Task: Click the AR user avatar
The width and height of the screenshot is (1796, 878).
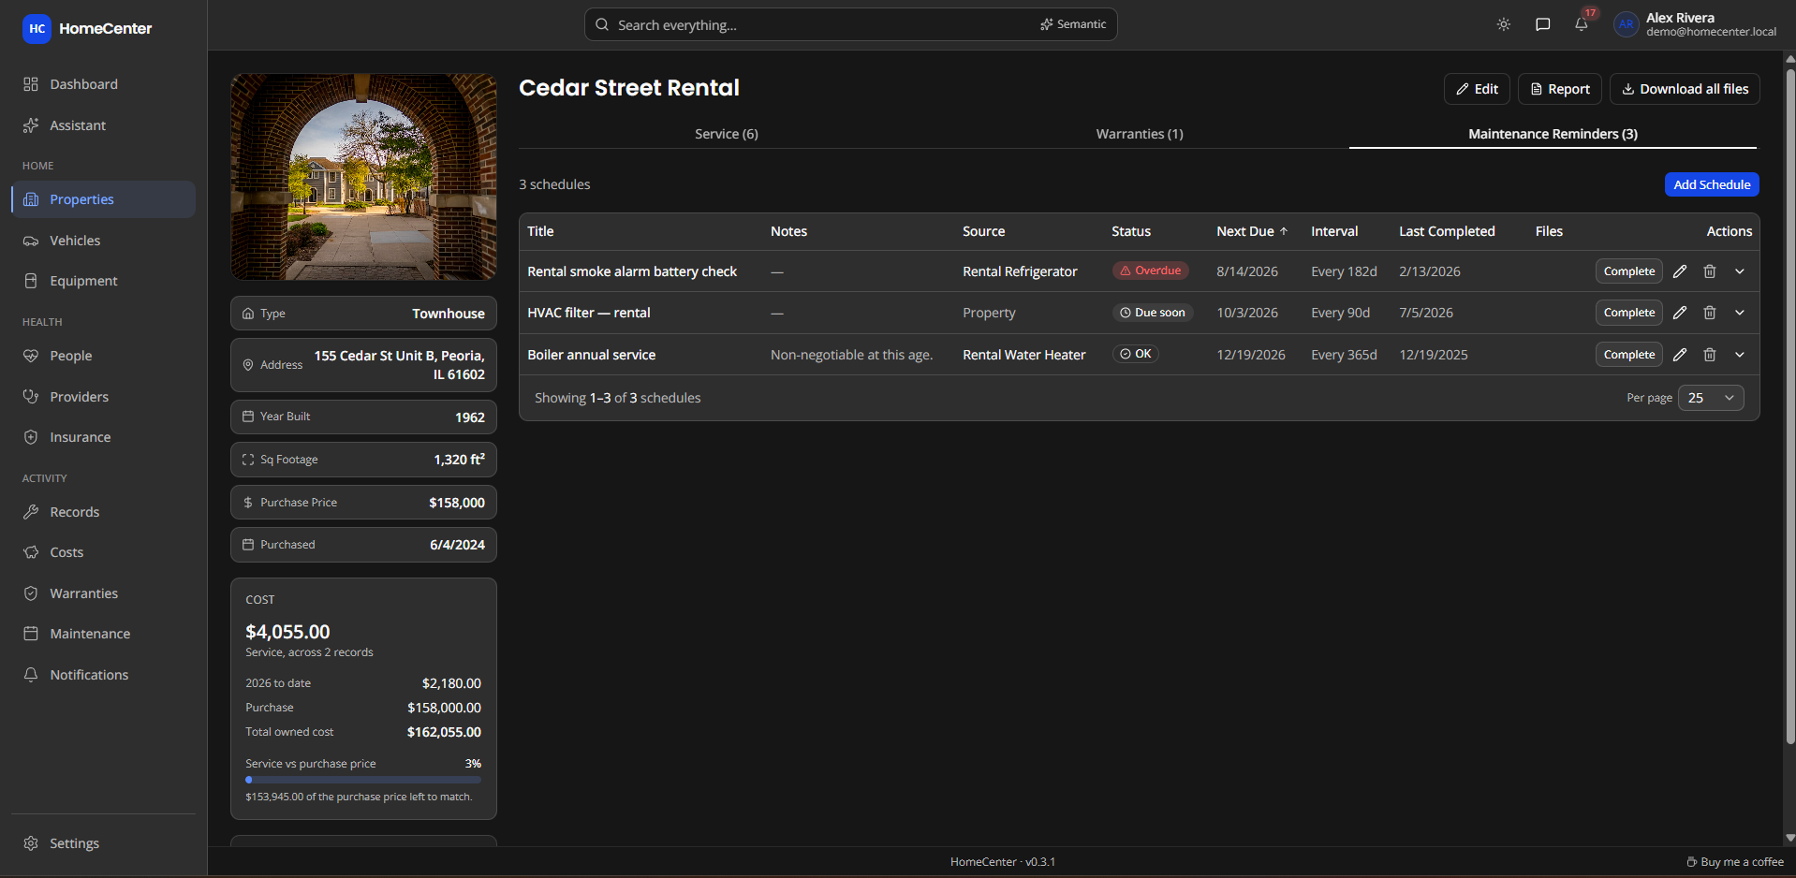Action: [1627, 24]
